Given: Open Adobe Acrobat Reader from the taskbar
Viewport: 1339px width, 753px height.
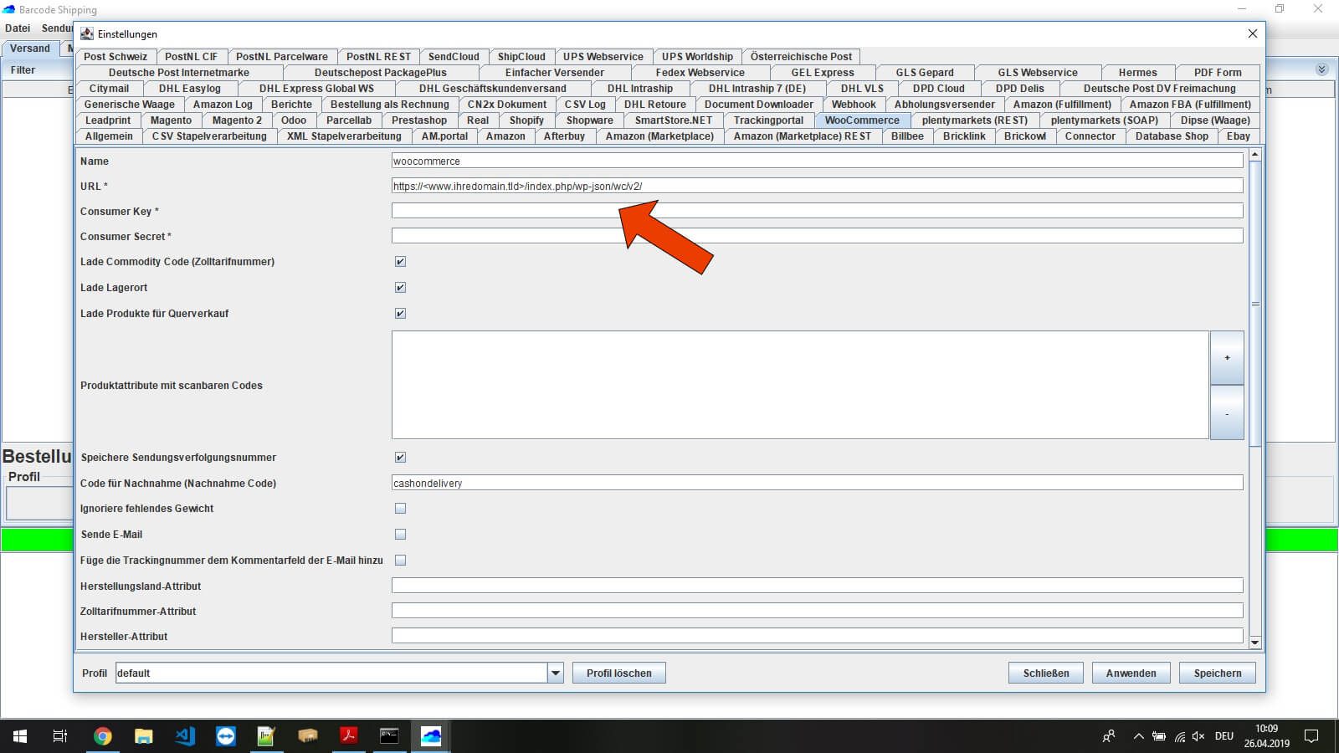Looking at the screenshot, I should point(348,736).
